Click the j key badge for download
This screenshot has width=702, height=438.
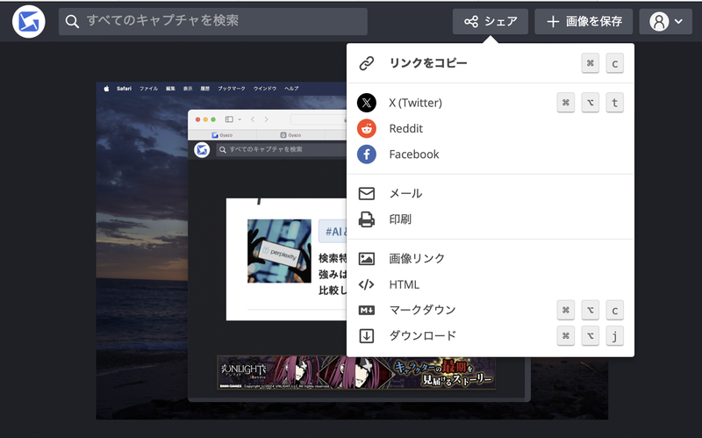point(615,336)
